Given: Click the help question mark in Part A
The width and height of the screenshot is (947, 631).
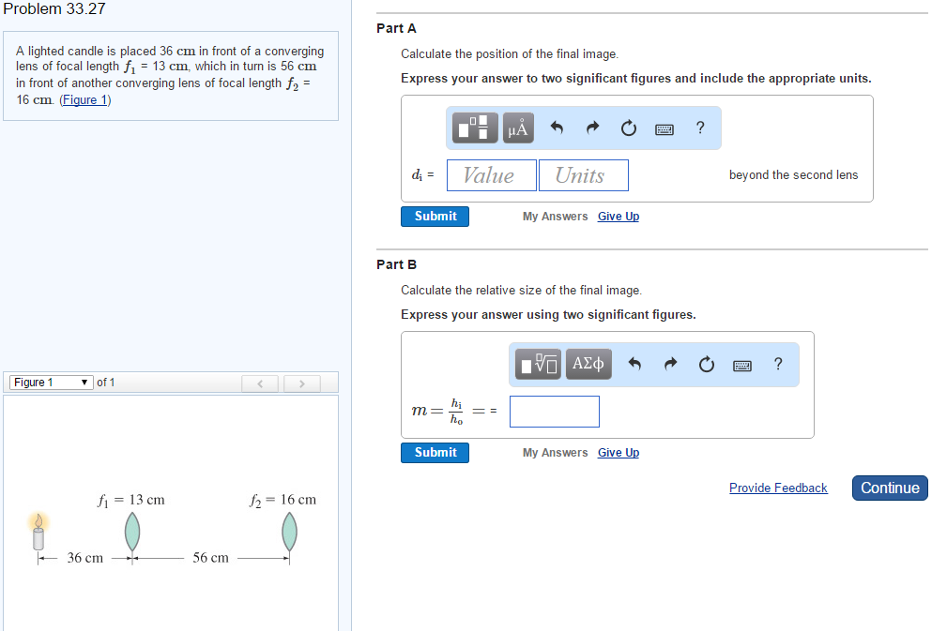Looking at the screenshot, I should (x=700, y=128).
